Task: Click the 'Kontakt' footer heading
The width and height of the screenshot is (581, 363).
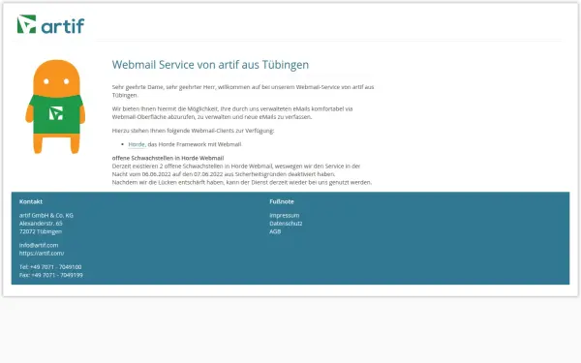Action: (31, 201)
